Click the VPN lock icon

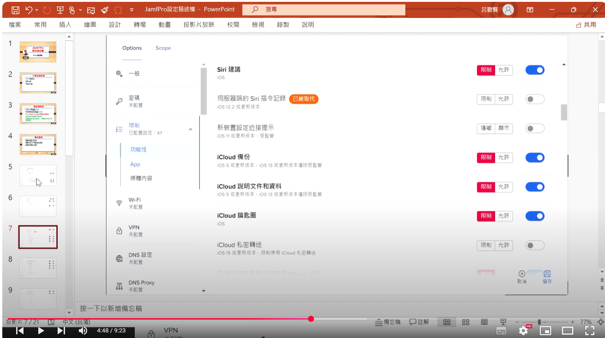click(x=119, y=231)
